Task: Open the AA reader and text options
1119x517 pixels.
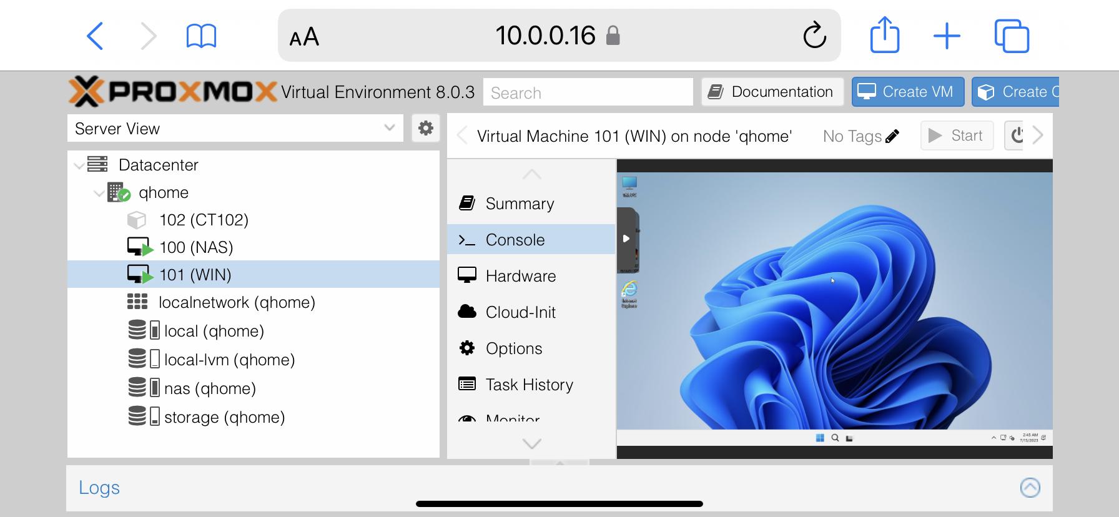Action: pyautogui.click(x=304, y=37)
